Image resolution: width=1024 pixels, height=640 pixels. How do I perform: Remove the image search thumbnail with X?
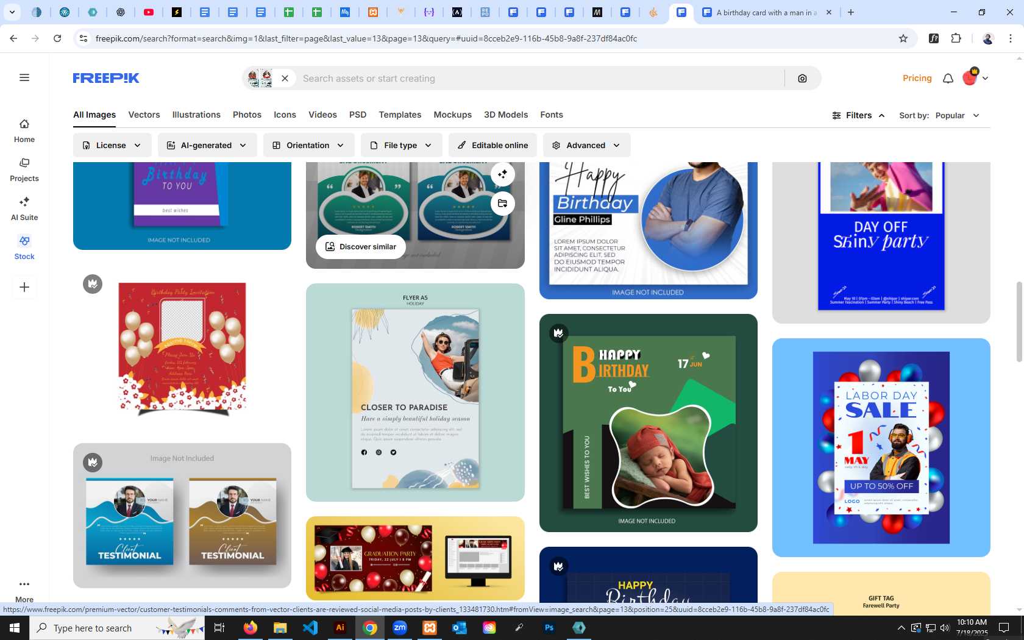(285, 78)
